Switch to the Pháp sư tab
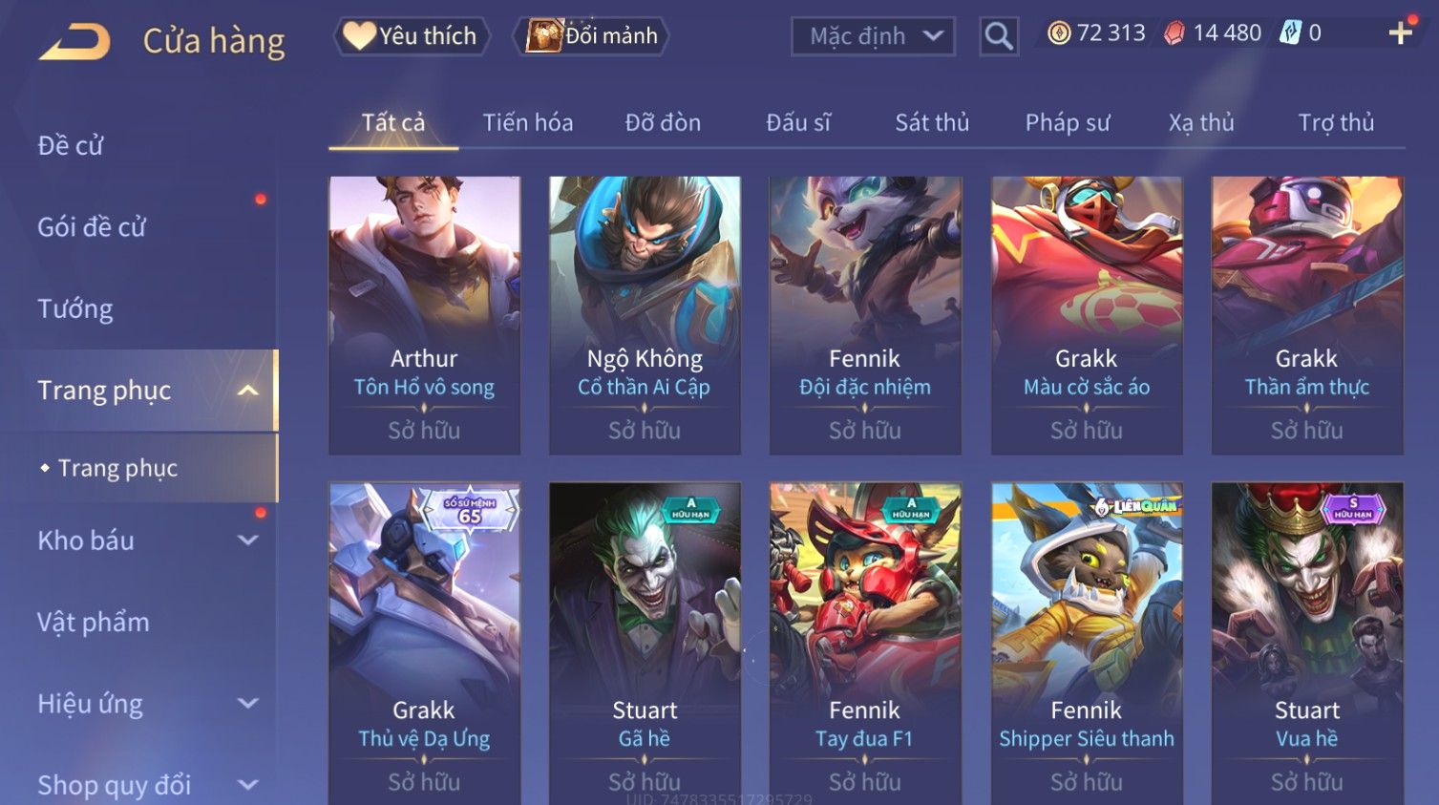The image size is (1439, 805). point(1068,122)
